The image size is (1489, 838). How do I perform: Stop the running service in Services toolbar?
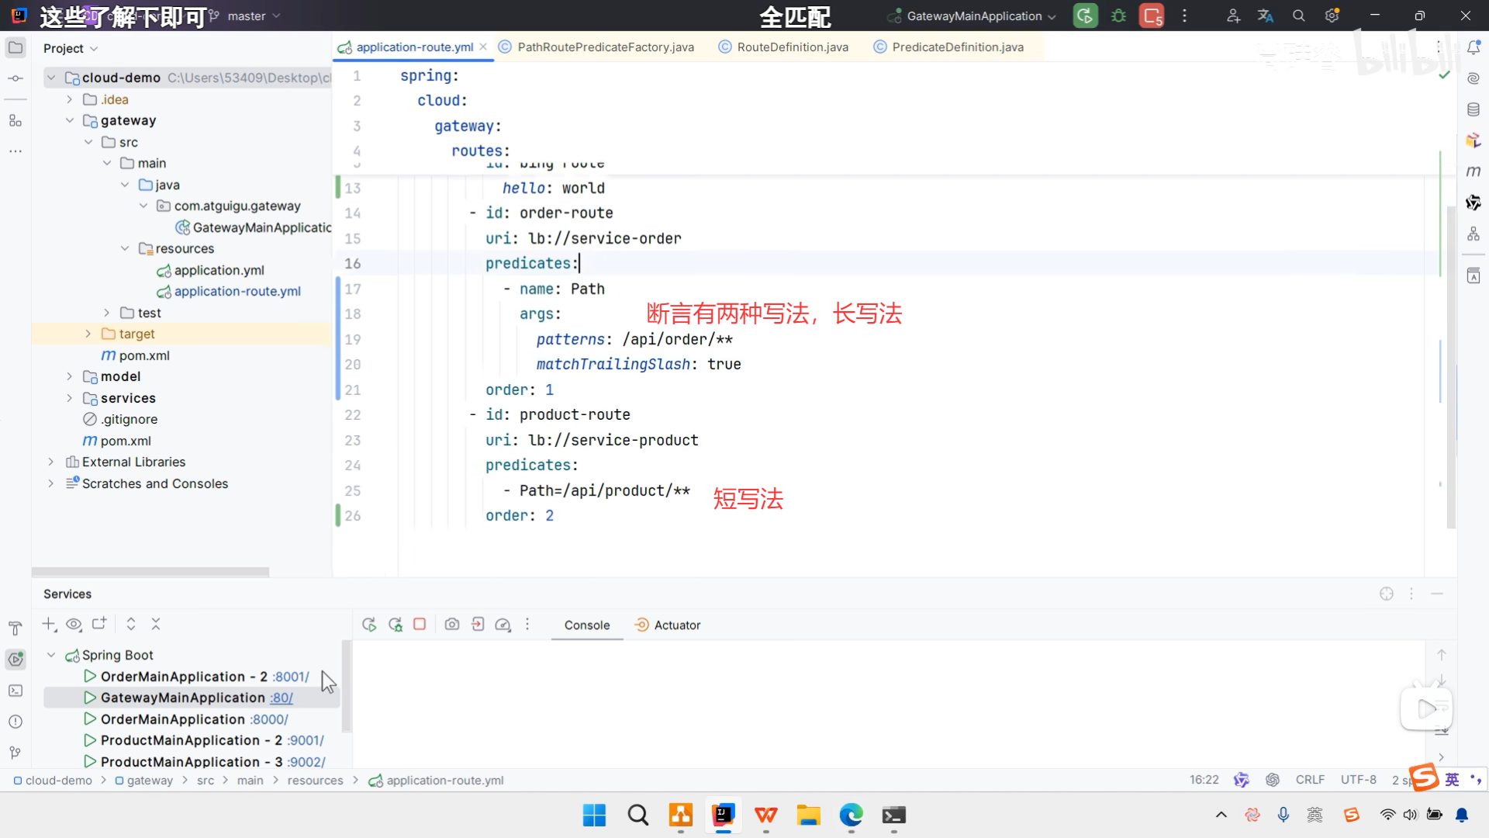click(420, 625)
